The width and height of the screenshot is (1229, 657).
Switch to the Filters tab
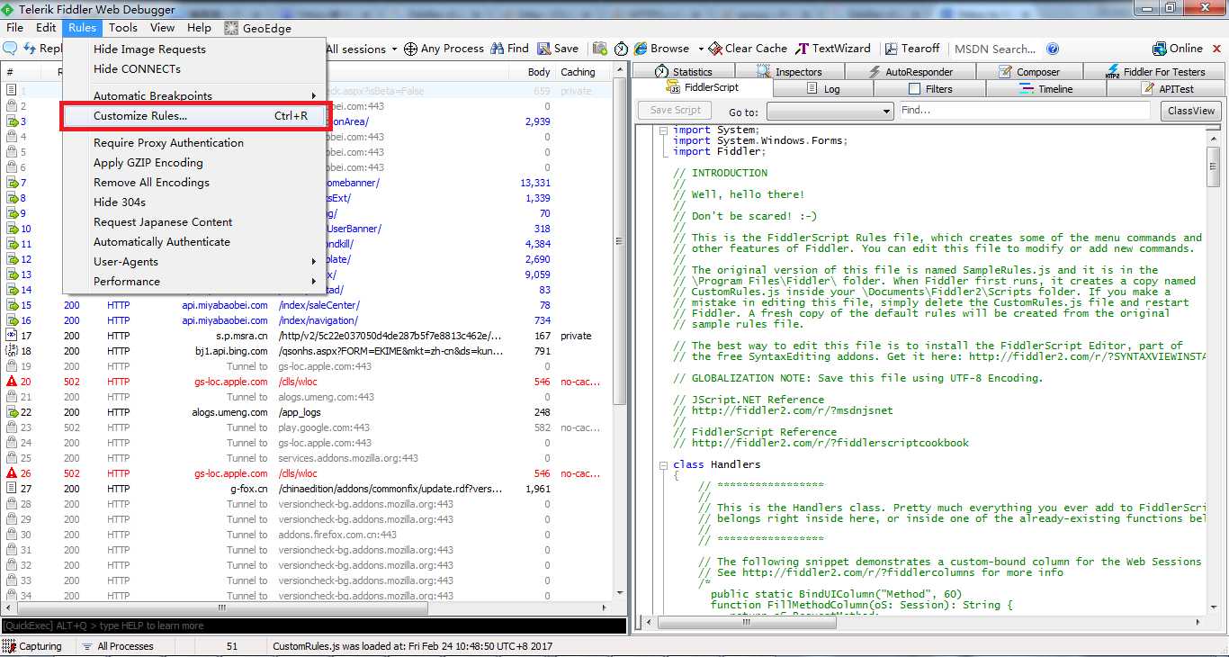tap(929, 88)
